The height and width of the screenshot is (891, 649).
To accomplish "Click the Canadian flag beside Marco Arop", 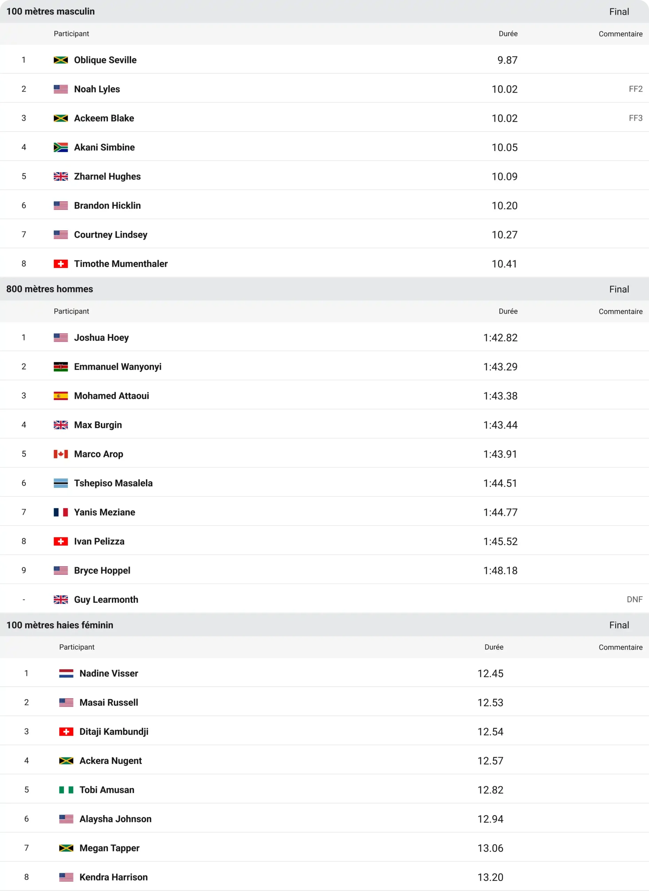I will pyautogui.click(x=61, y=454).
